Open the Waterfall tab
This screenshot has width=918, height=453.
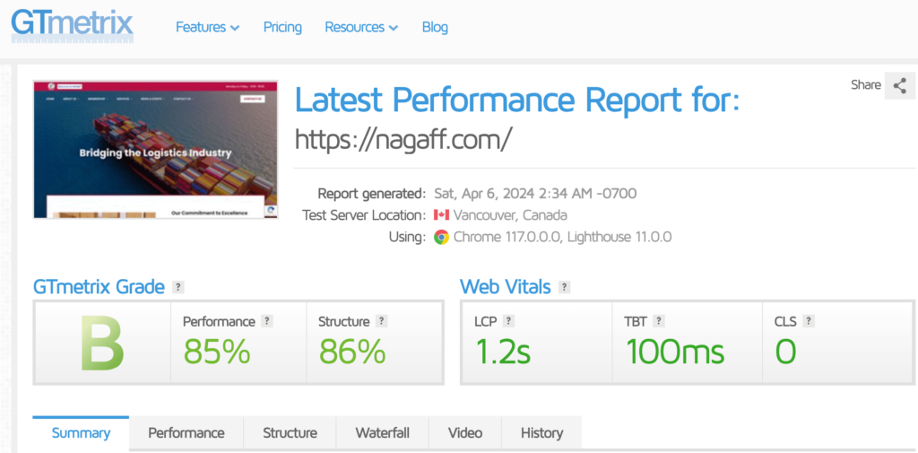tap(382, 432)
